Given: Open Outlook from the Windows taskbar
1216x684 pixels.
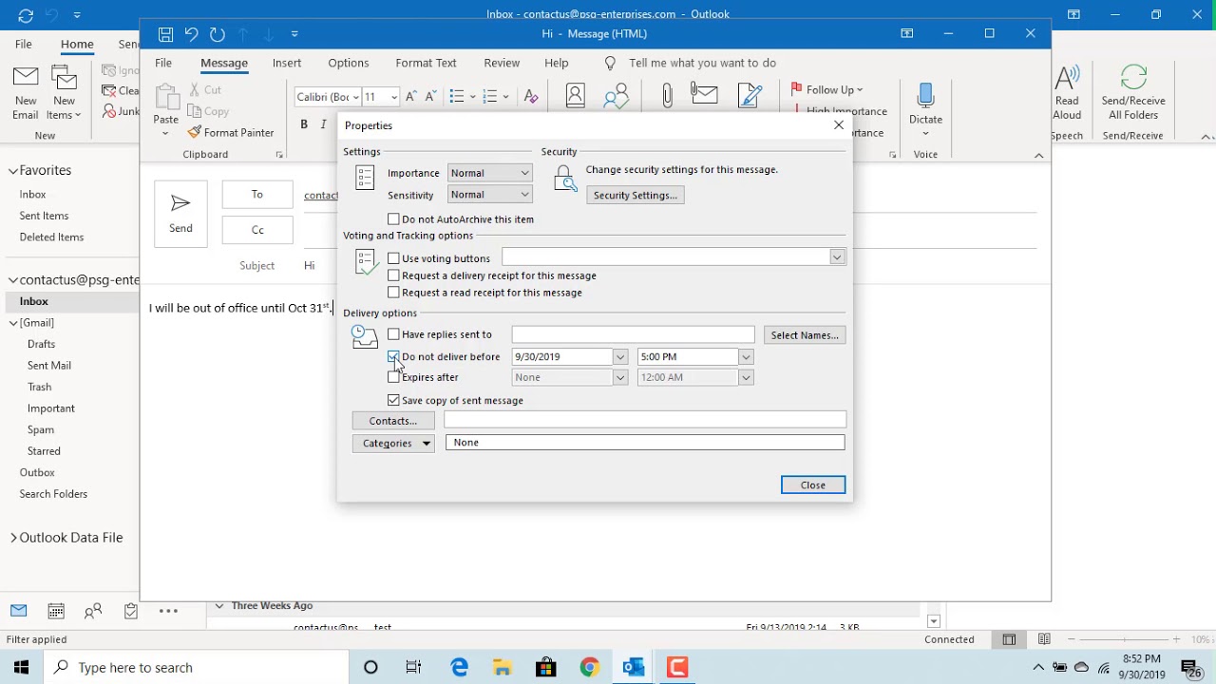Looking at the screenshot, I should (634, 668).
